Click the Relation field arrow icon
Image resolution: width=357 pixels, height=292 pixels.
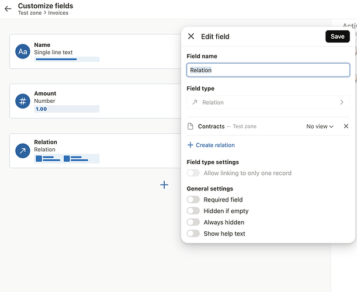pyautogui.click(x=23, y=151)
